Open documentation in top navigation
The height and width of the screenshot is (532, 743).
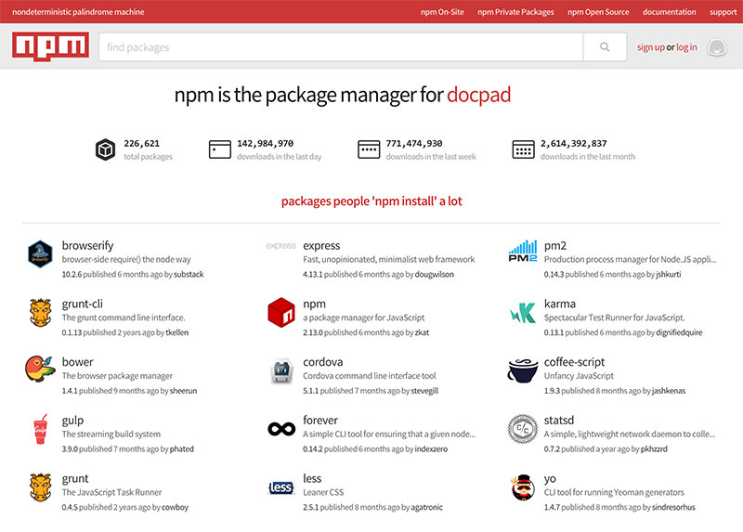coord(669,12)
